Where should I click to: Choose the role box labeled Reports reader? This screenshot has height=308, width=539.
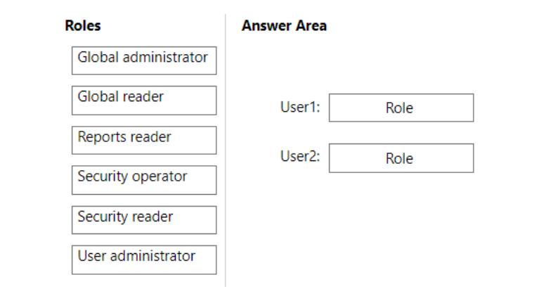coord(144,140)
